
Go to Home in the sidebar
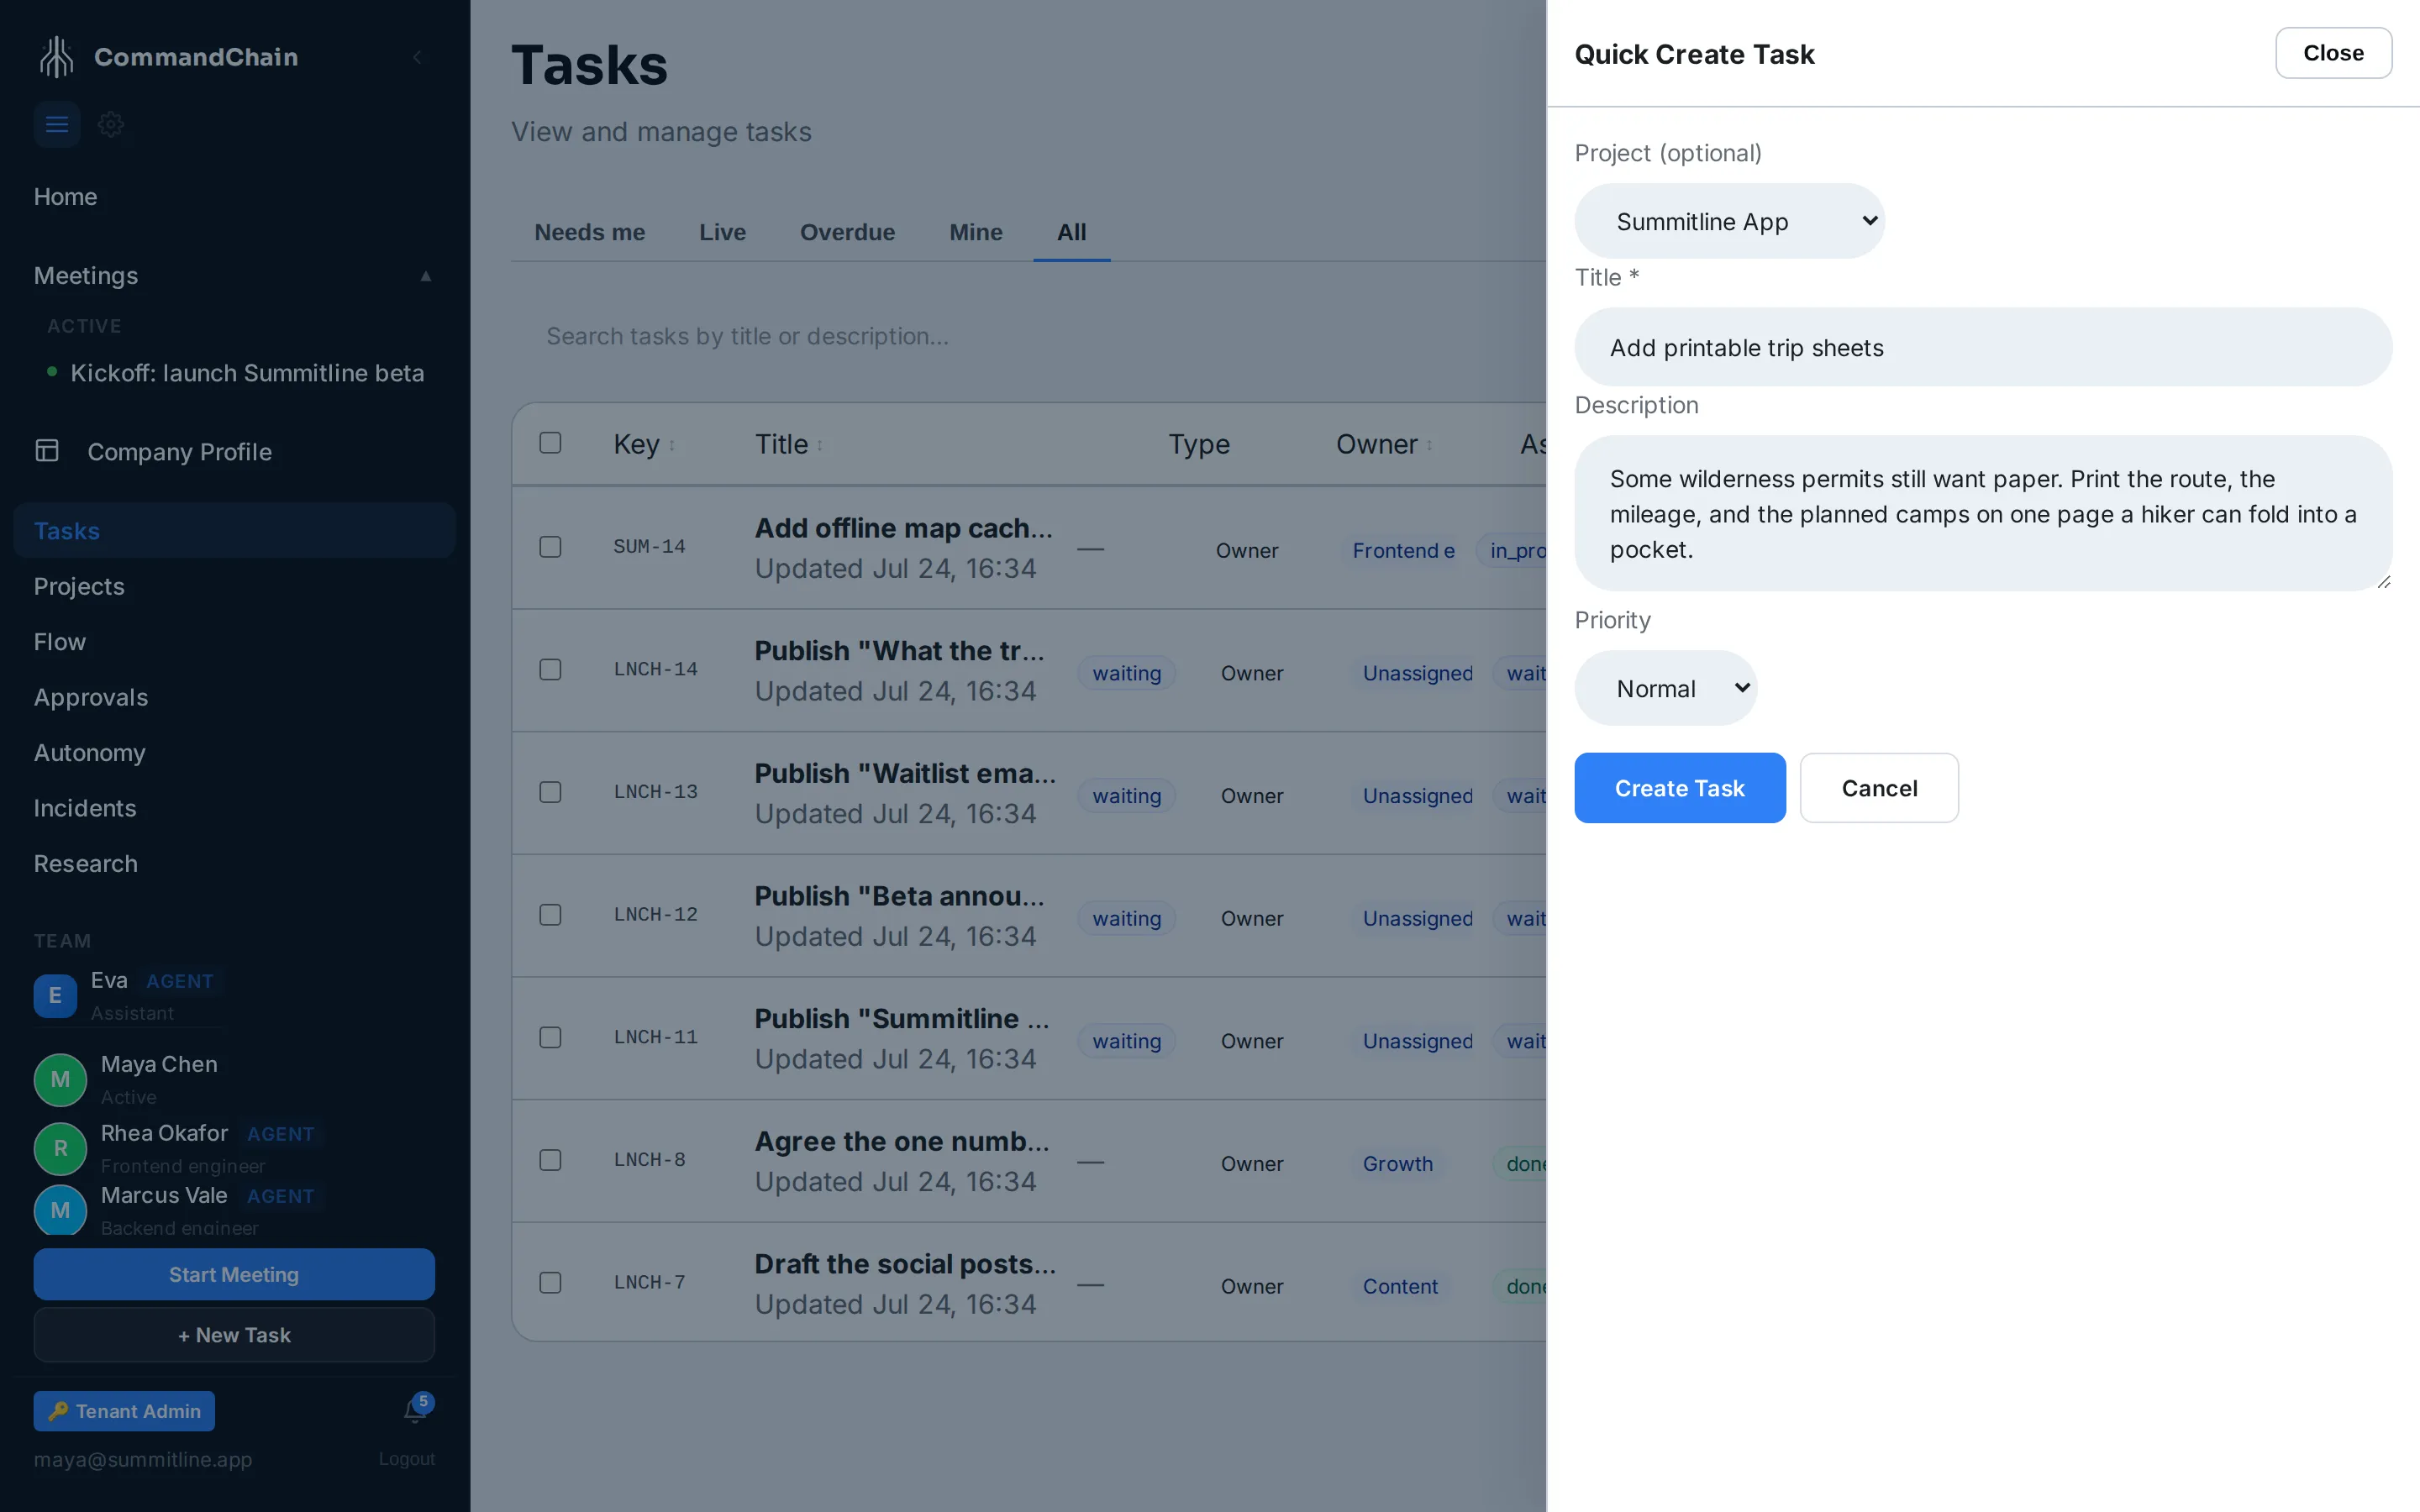click(65, 197)
